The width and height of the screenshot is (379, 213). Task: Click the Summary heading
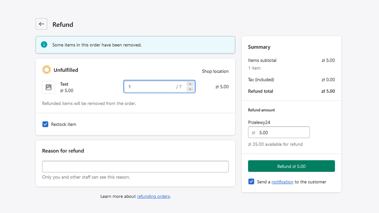pyautogui.click(x=259, y=47)
